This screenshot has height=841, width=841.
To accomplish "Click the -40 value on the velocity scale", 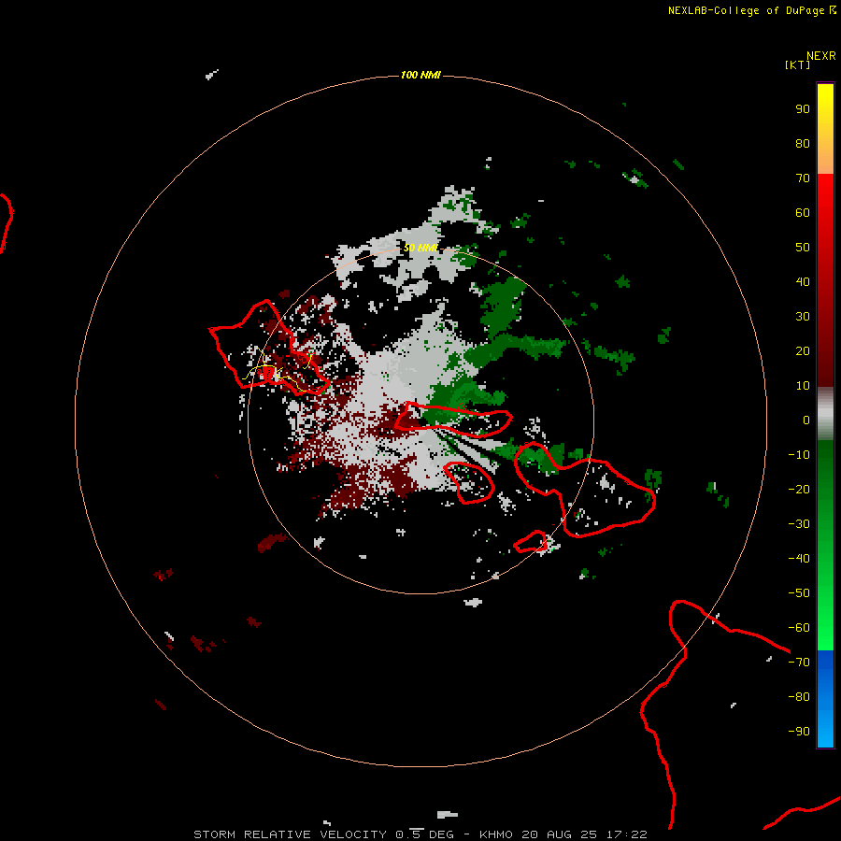I will [x=799, y=559].
